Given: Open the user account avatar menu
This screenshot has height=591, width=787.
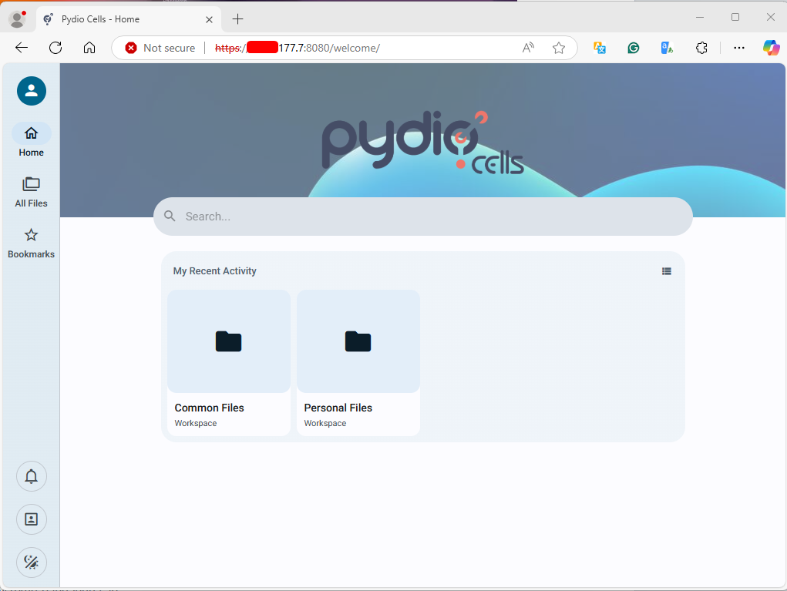Looking at the screenshot, I should pyautogui.click(x=31, y=91).
